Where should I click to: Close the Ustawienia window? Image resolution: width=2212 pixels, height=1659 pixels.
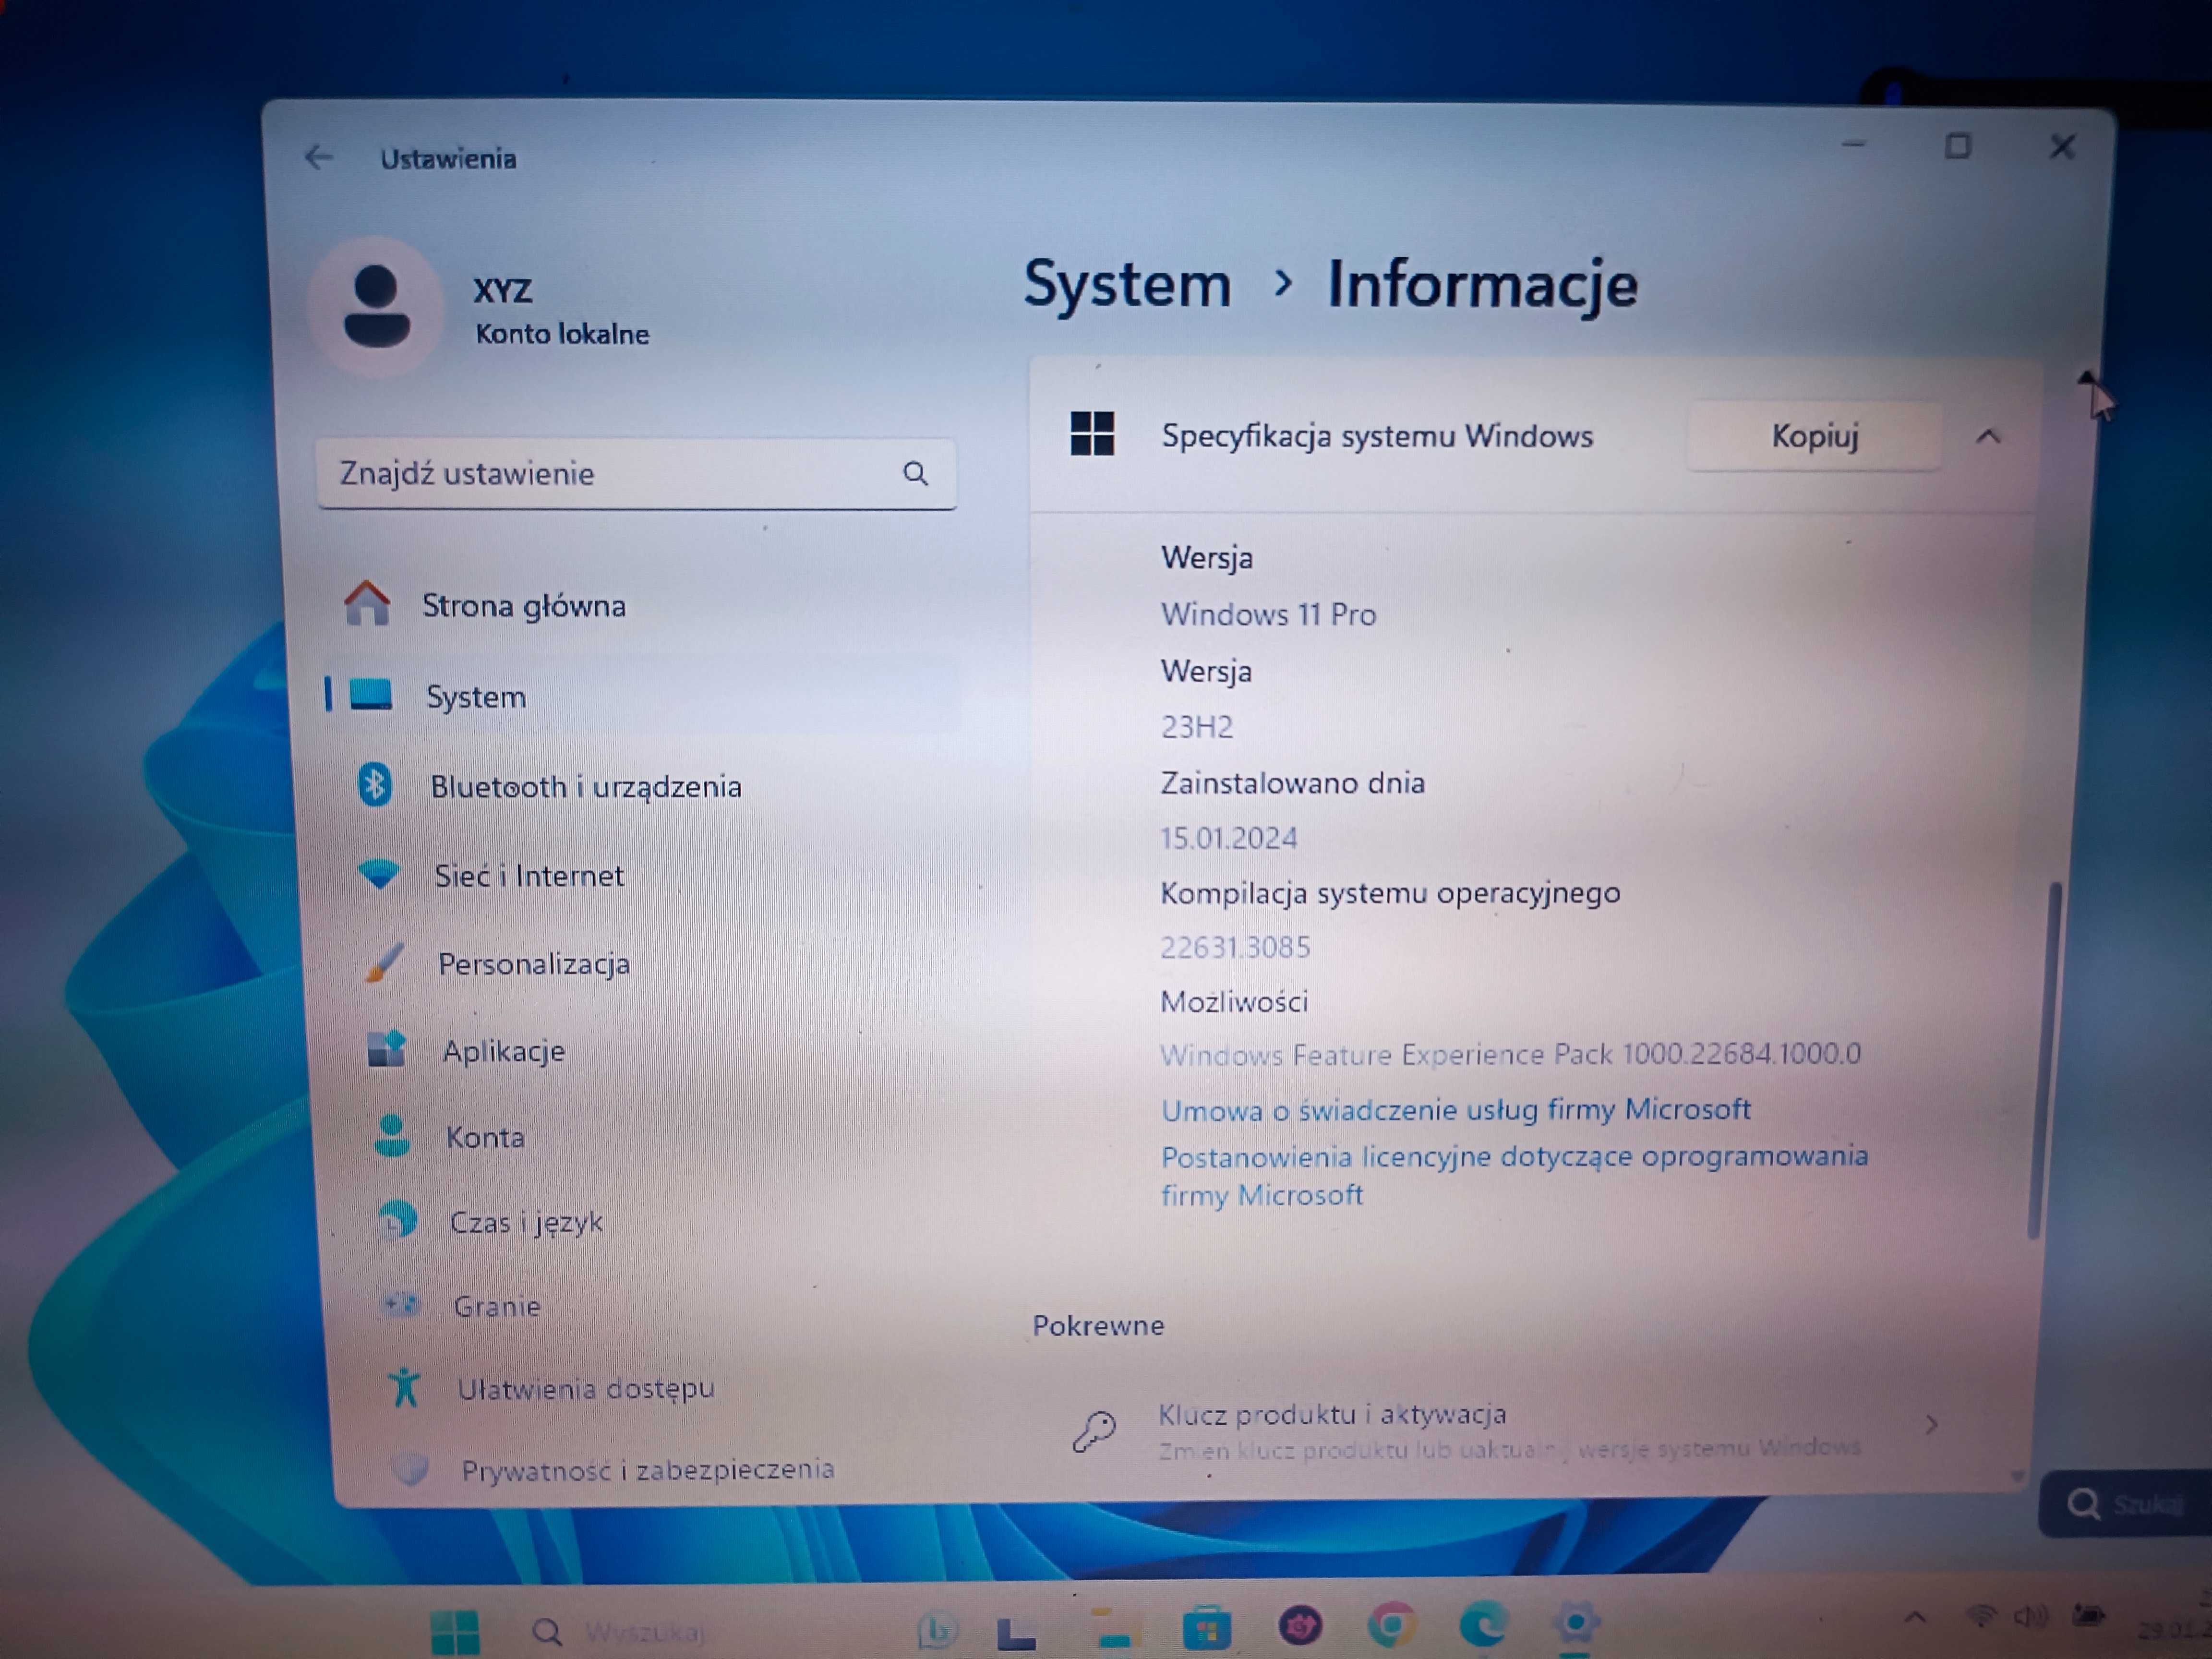2062,148
